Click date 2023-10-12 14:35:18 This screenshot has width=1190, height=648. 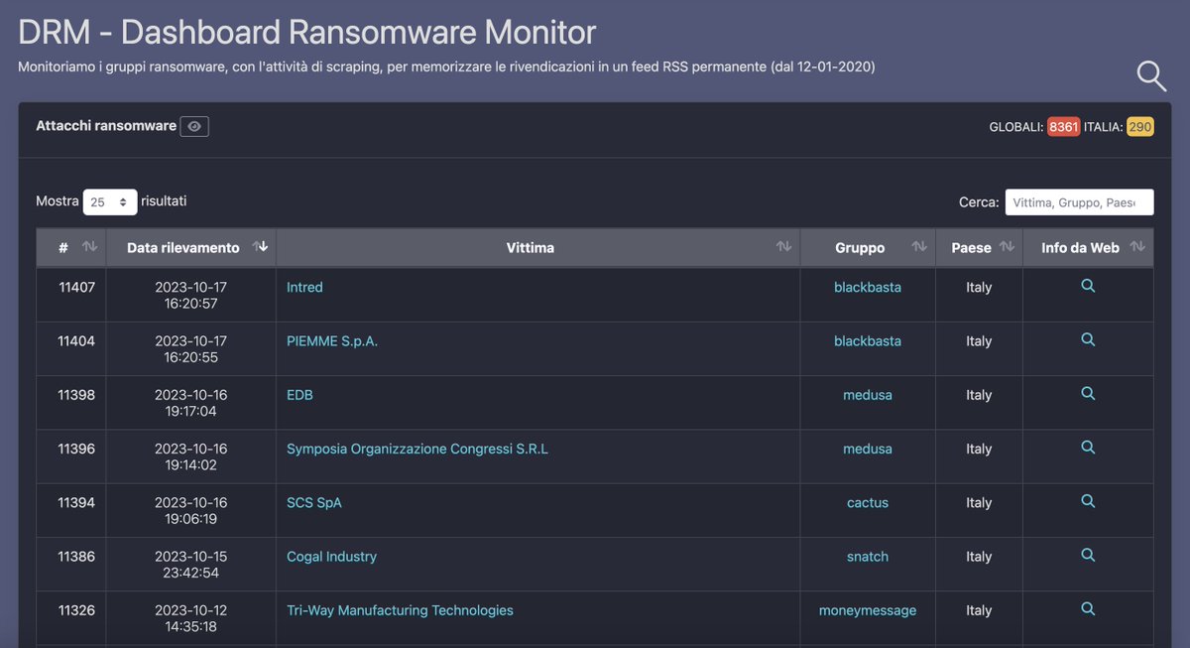click(191, 618)
